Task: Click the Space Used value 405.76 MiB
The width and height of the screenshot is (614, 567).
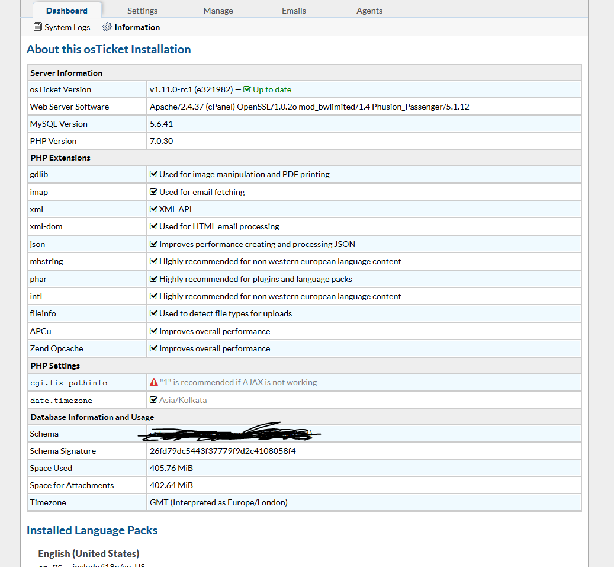Action: tap(171, 468)
